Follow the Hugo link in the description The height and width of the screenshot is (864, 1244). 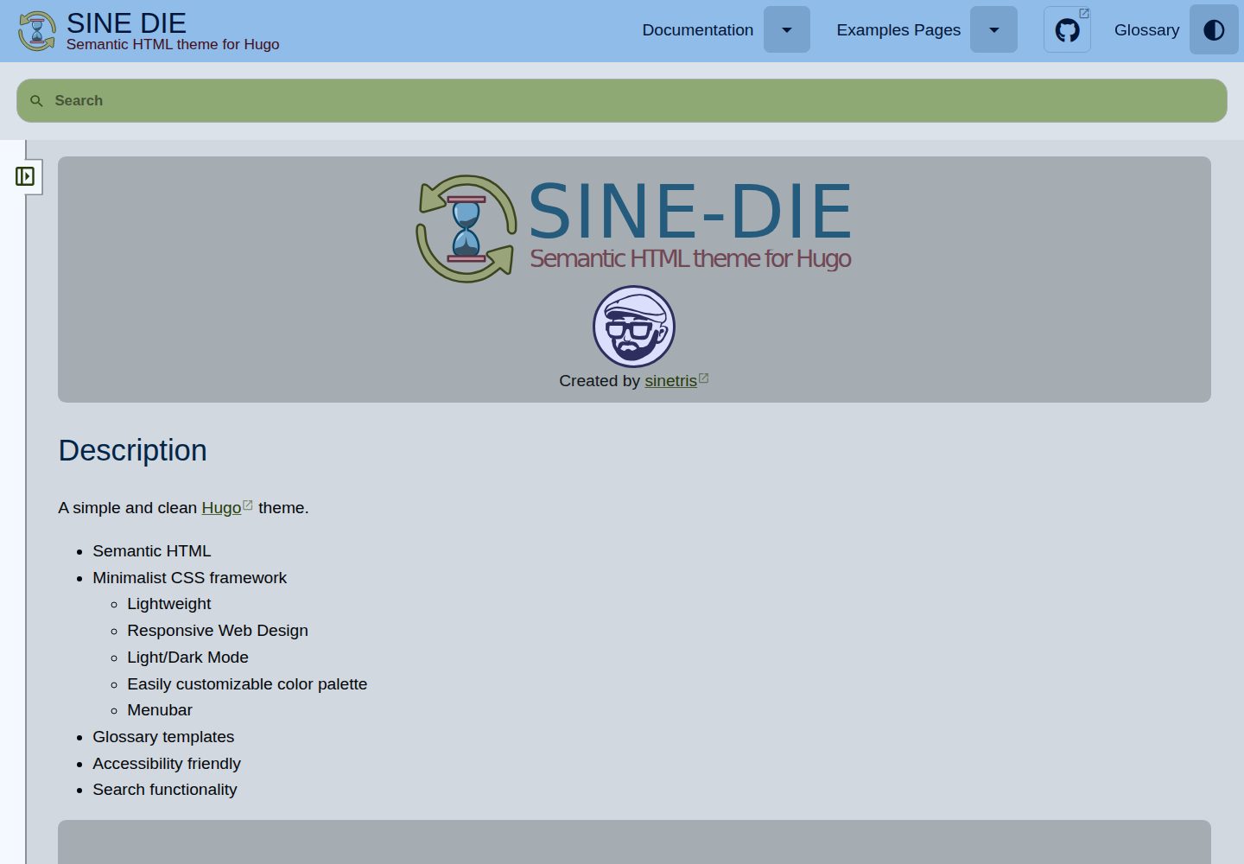[221, 508]
